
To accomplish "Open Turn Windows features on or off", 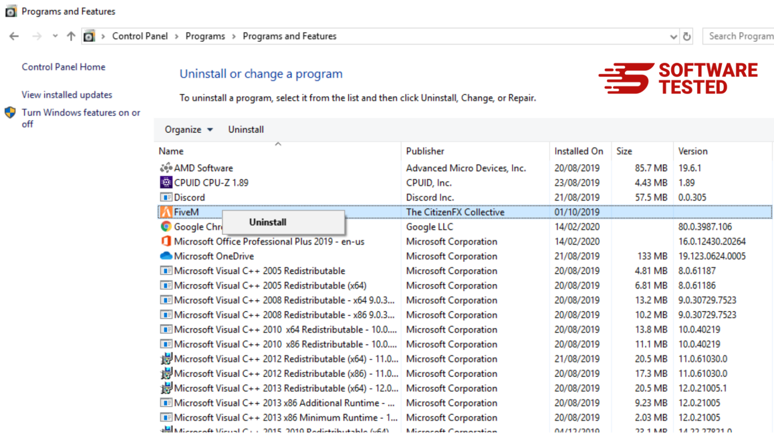I will [x=81, y=118].
